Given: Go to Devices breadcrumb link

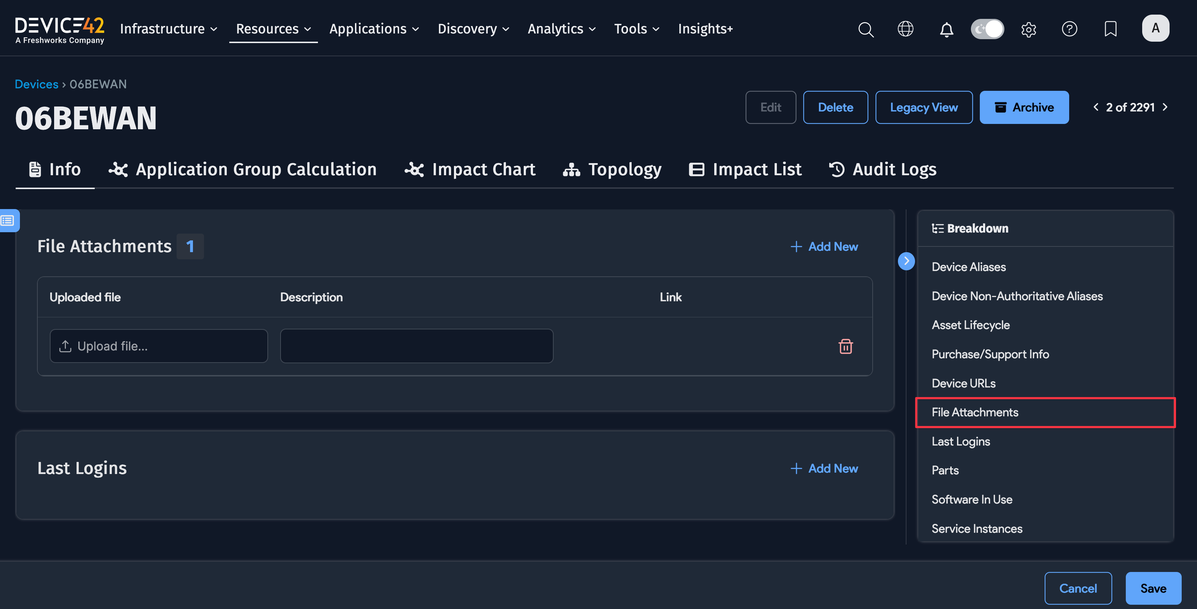Looking at the screenshot, I should [x=36, y=84].
